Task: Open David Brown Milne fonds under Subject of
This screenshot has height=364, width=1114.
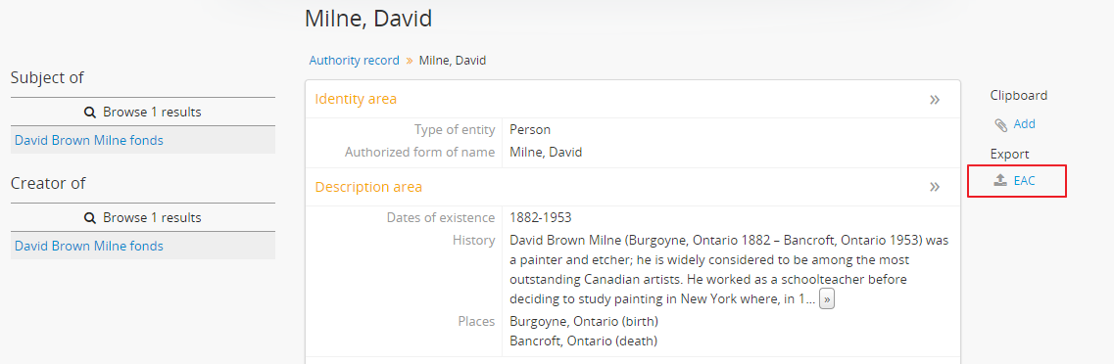Action: 89,141
